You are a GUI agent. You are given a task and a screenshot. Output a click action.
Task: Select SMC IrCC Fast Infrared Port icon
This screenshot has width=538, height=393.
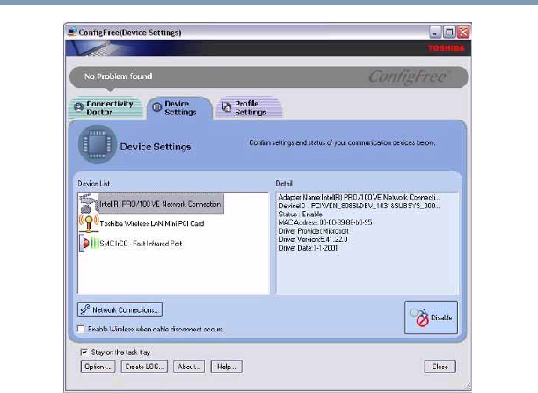click(89, 243)
